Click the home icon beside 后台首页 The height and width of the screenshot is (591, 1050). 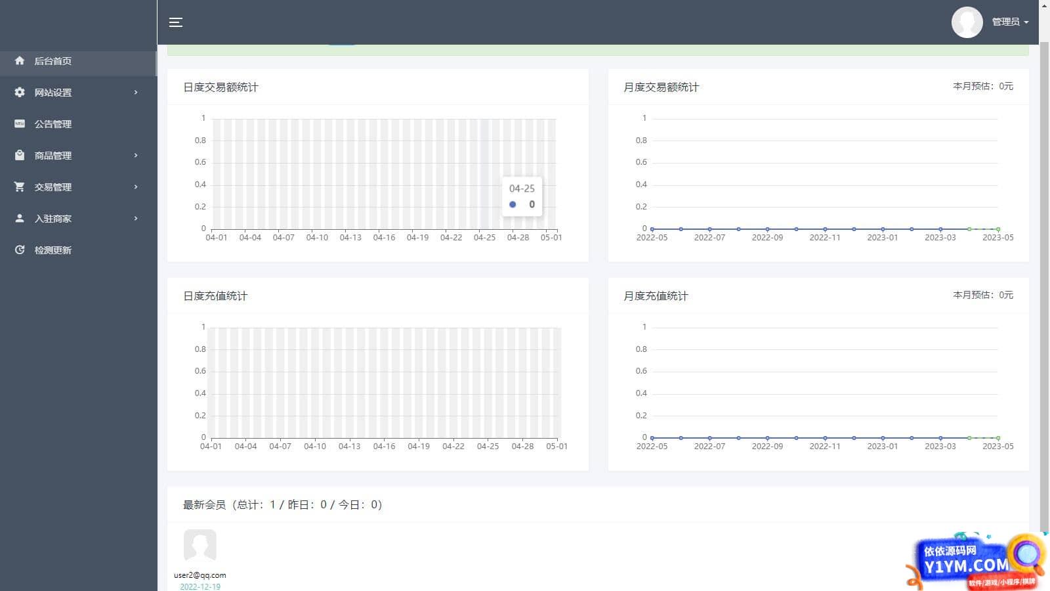click(20, 60)
